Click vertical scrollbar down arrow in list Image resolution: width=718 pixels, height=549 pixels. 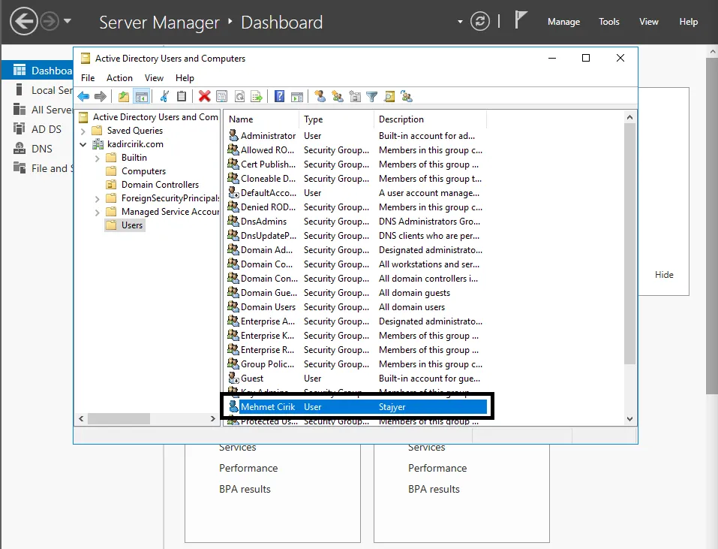(x=629, y=419)
